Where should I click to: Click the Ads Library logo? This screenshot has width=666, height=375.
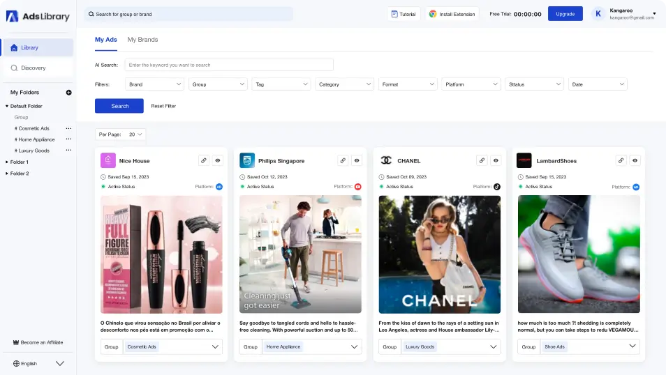click(x=38, y=16)
